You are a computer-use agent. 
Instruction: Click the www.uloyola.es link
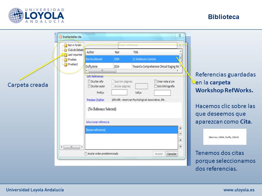(x=239, y=190)
